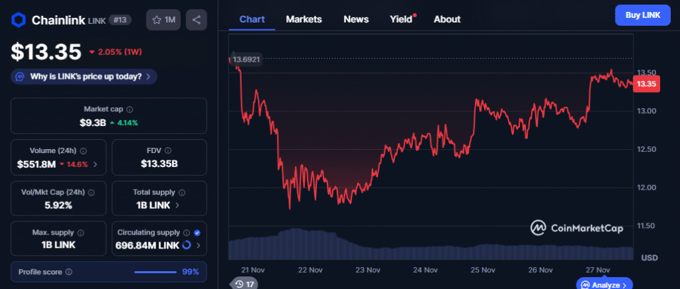Open the News tab

click(356, 19)
